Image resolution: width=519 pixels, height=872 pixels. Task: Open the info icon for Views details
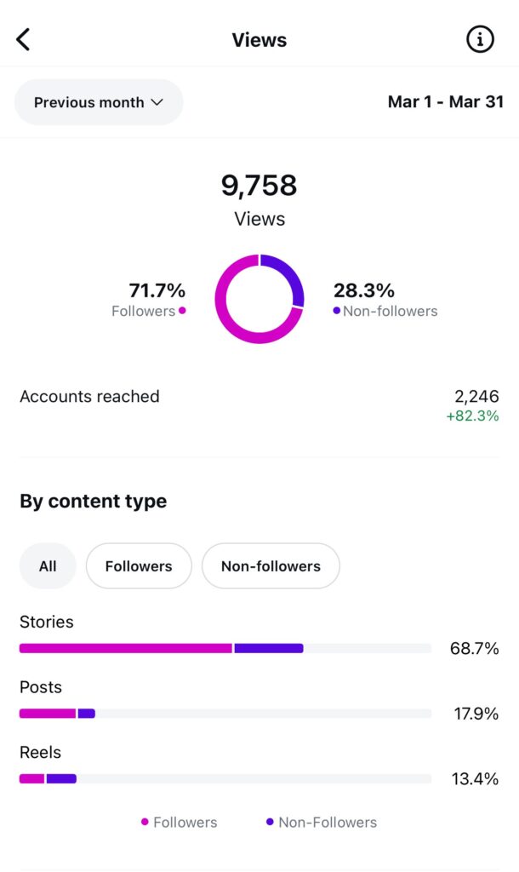tap(480, 38)
